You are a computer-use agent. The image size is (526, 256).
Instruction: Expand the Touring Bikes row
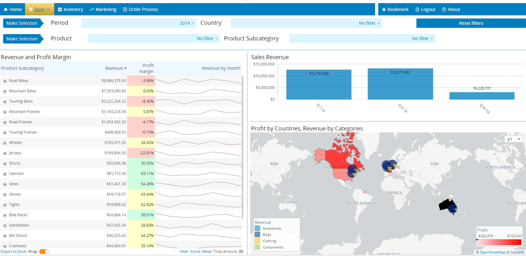coord(5,102)
